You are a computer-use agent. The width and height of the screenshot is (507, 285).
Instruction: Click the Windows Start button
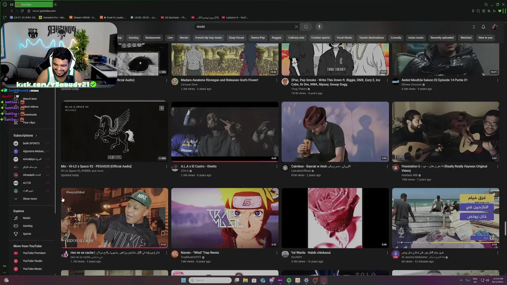(183, 280)
